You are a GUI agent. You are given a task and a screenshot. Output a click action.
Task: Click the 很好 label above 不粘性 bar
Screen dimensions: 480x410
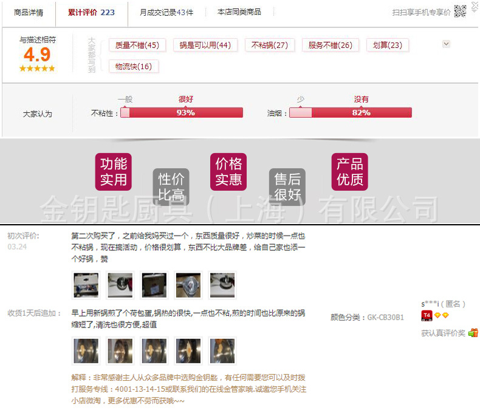tap(186, 99)
